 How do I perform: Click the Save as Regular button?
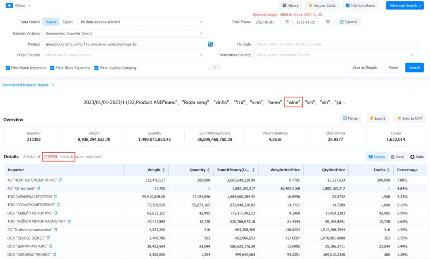(x=365, y=67)
